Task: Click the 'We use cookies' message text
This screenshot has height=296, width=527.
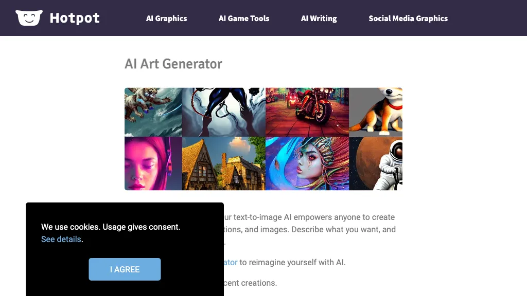Action: pyautogui.click(x=111, y=227)
